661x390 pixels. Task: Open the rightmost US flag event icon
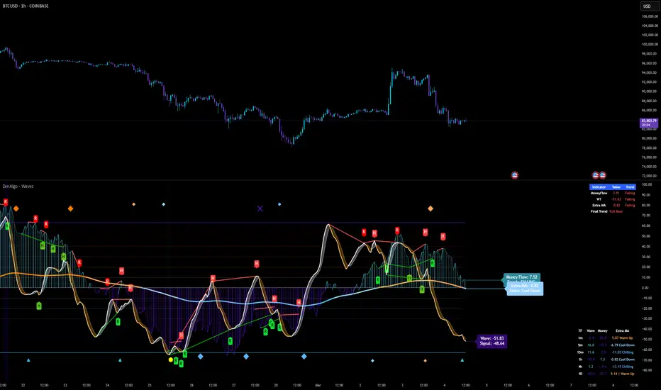[x=603, y=174]
